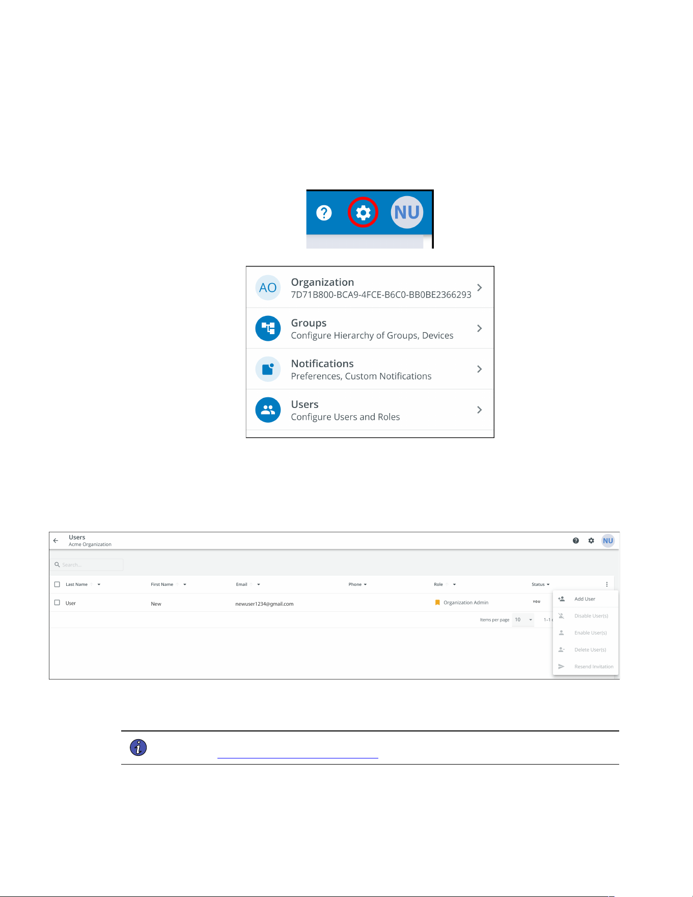The height and width of the screenshot is (897, 693).
Task: Open the First Name column dropdown arrow
Action: [x=185, y=584]
